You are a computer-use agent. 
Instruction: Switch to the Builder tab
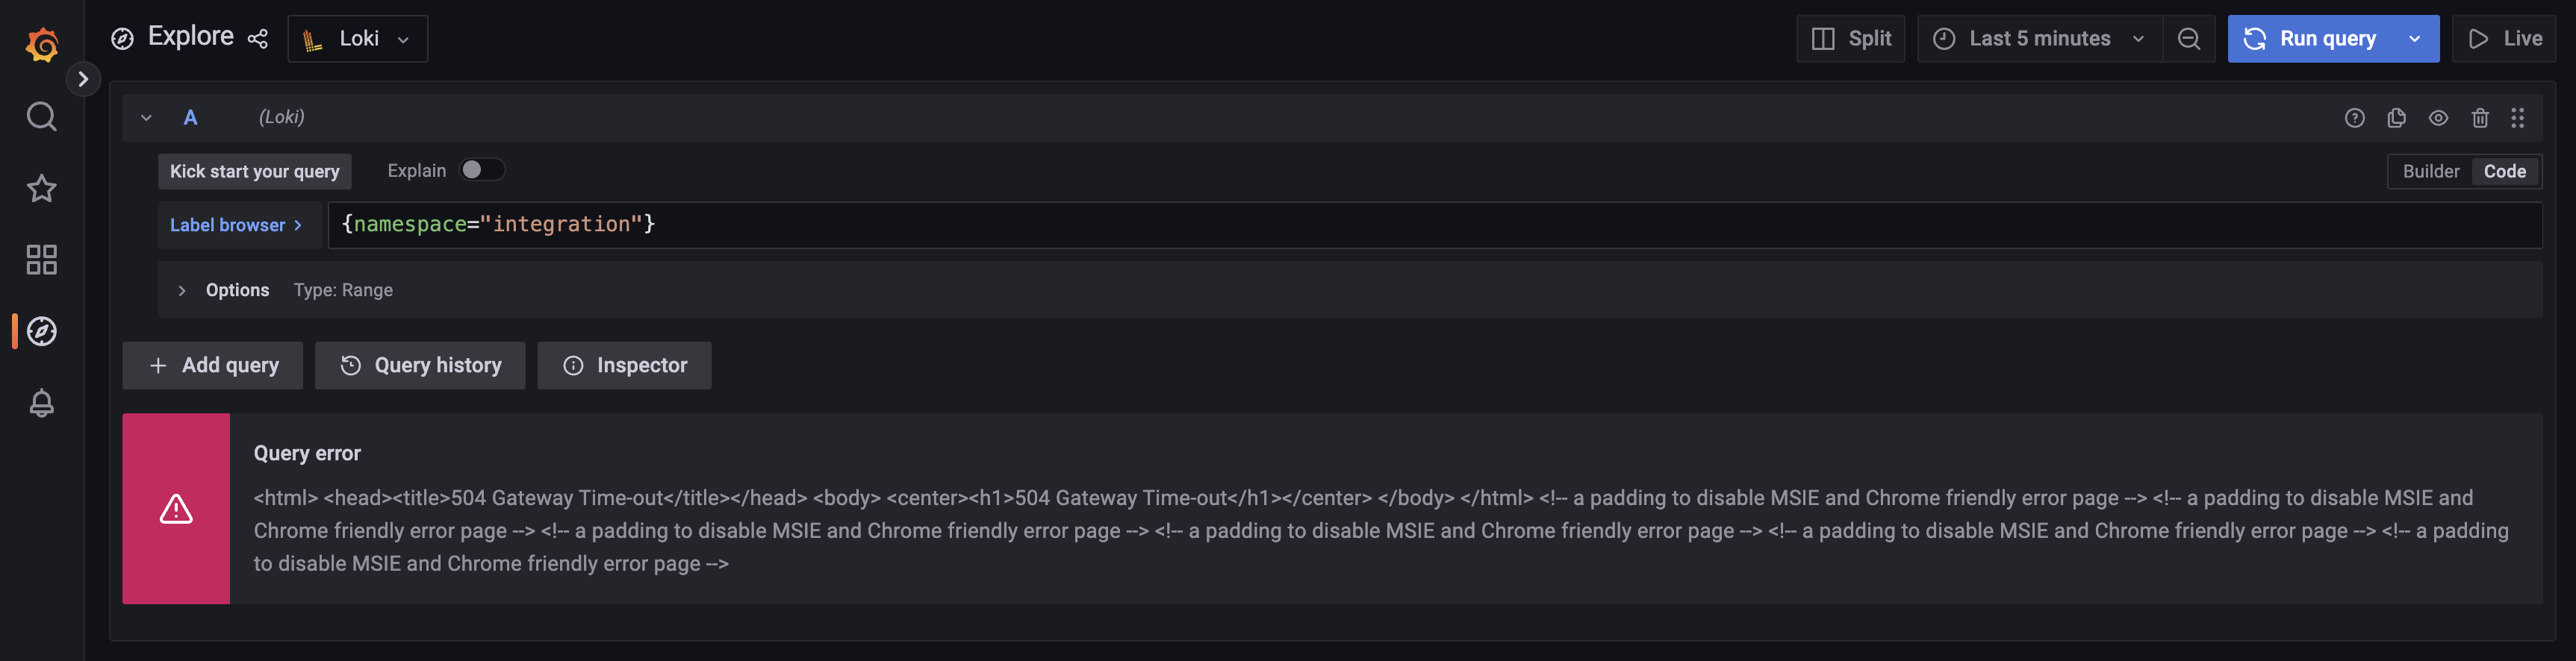[2431, 171]
